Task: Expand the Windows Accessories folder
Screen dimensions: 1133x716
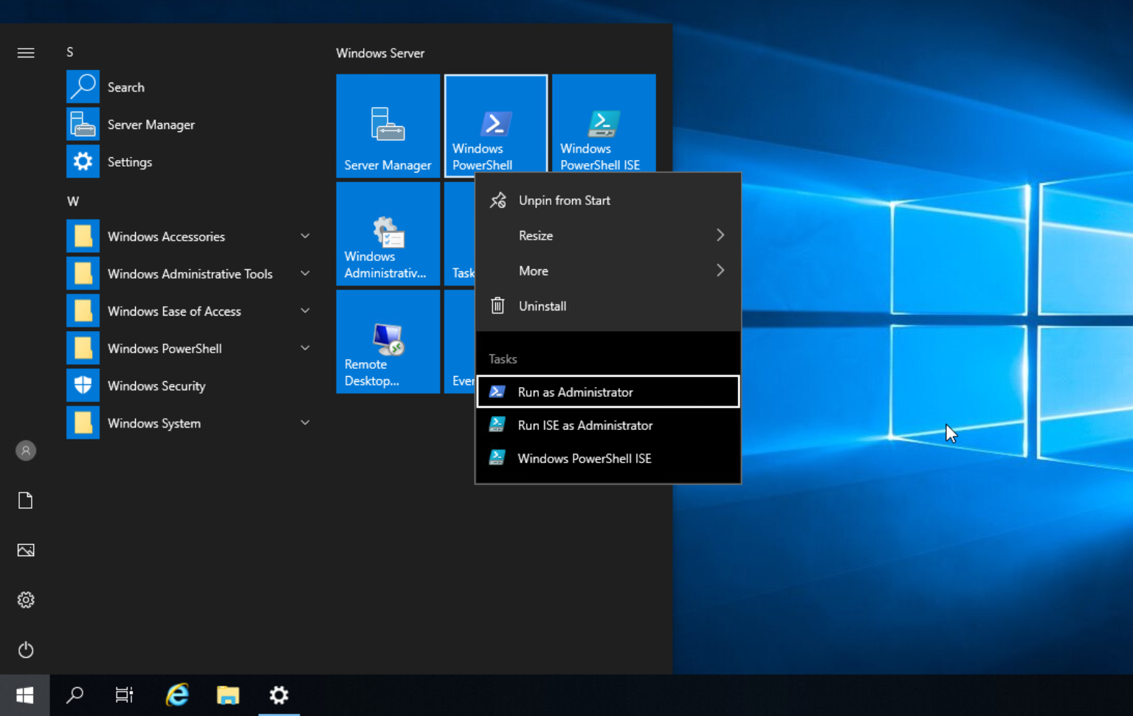Action: point(190,237)
